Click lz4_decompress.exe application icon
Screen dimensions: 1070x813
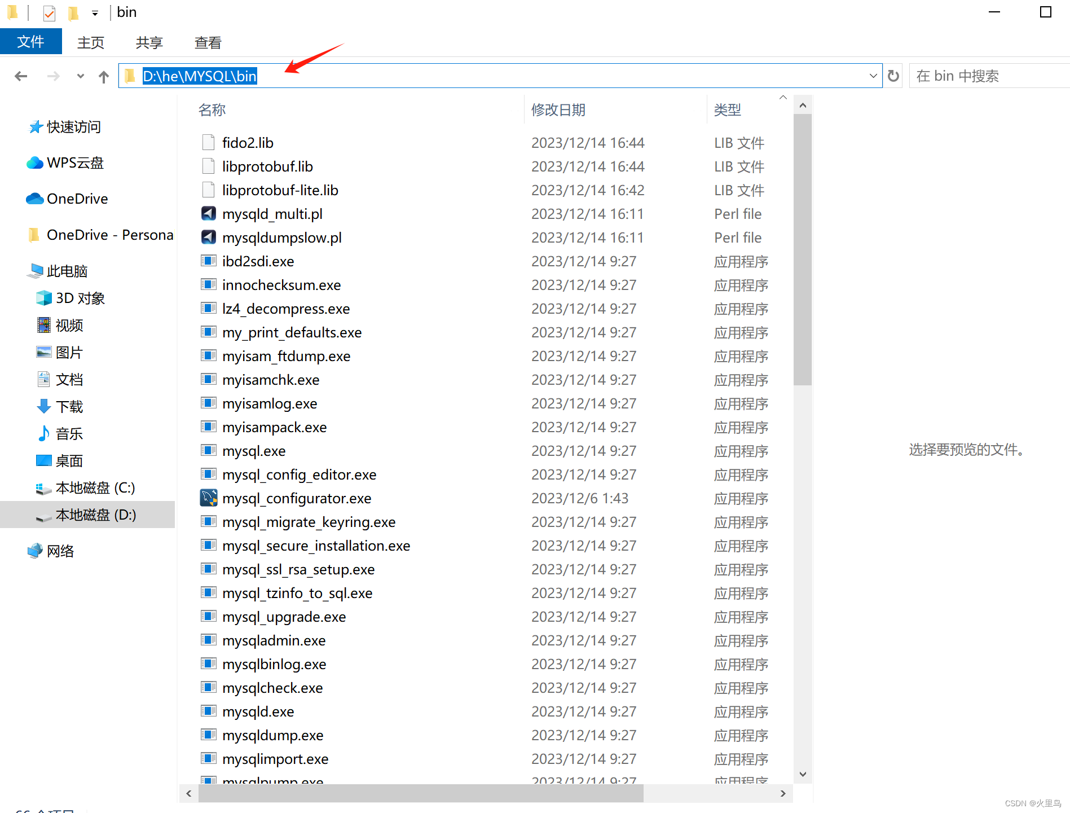click(208, 308)
